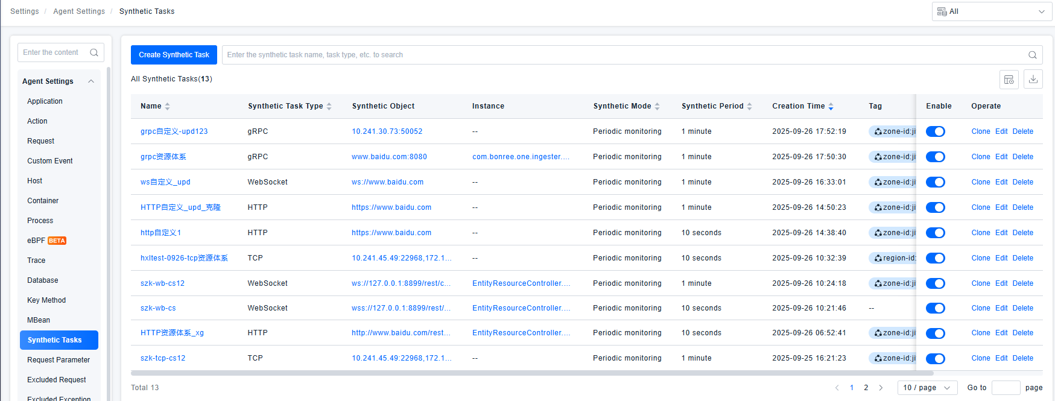1055x401 pixels.
Task: Collapse the Agent Settings section
Action: click(x=91, y=81)
